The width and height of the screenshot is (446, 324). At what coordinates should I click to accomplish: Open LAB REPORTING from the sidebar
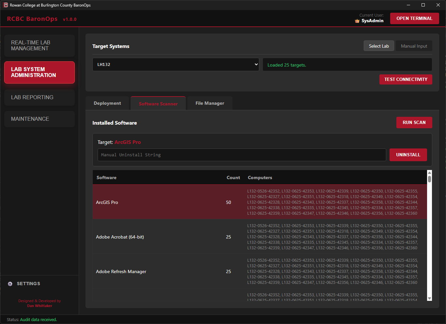tap(40, 97)
